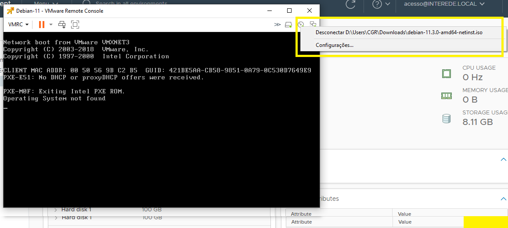Viewport: 508px width, 228px height.
Task: Collapse the Attributes panel
Action: tap(503, 199)
